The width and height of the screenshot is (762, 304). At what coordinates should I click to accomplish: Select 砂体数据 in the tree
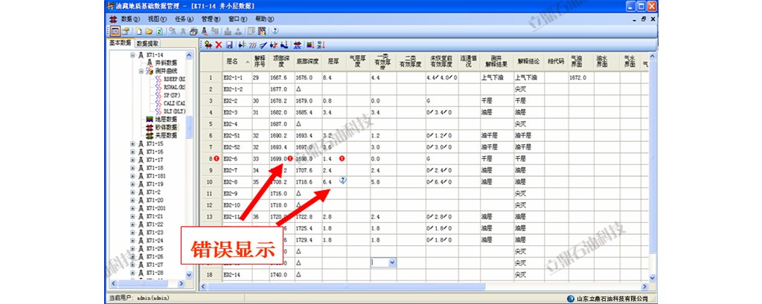point(166,127)
